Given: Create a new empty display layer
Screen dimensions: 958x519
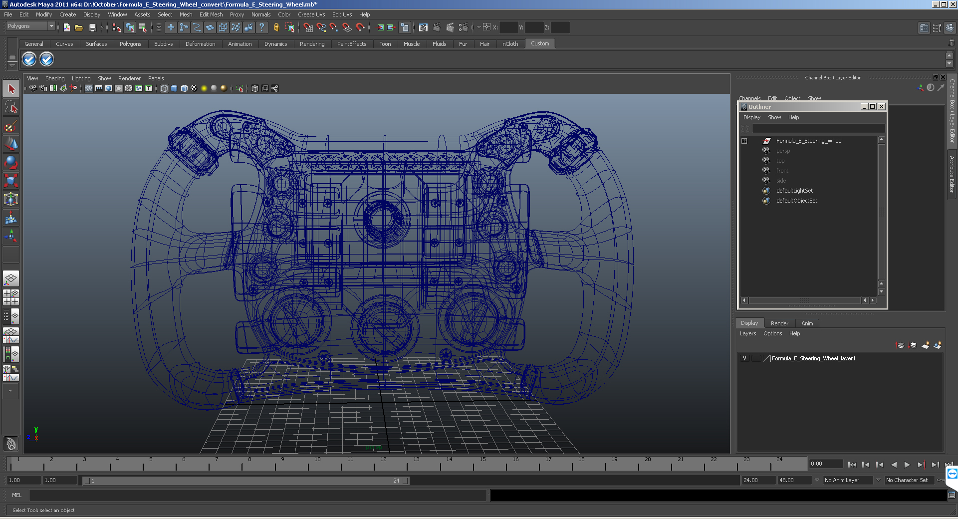Looking at the screenshot, I should (925, 345).
